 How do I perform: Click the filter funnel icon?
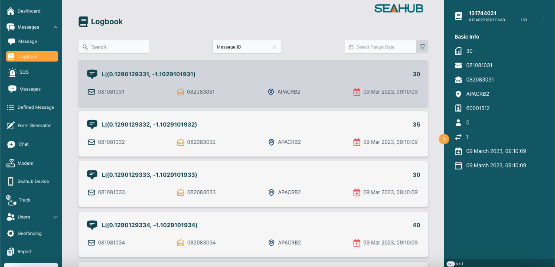click(422, 47)
